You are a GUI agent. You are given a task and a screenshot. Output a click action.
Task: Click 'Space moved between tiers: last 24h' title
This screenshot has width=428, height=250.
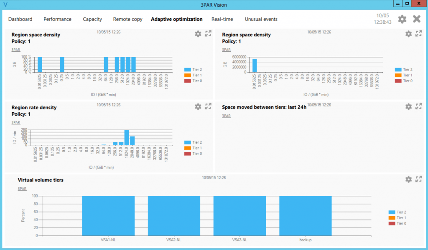pyautogui.click(x=264, y=107)
